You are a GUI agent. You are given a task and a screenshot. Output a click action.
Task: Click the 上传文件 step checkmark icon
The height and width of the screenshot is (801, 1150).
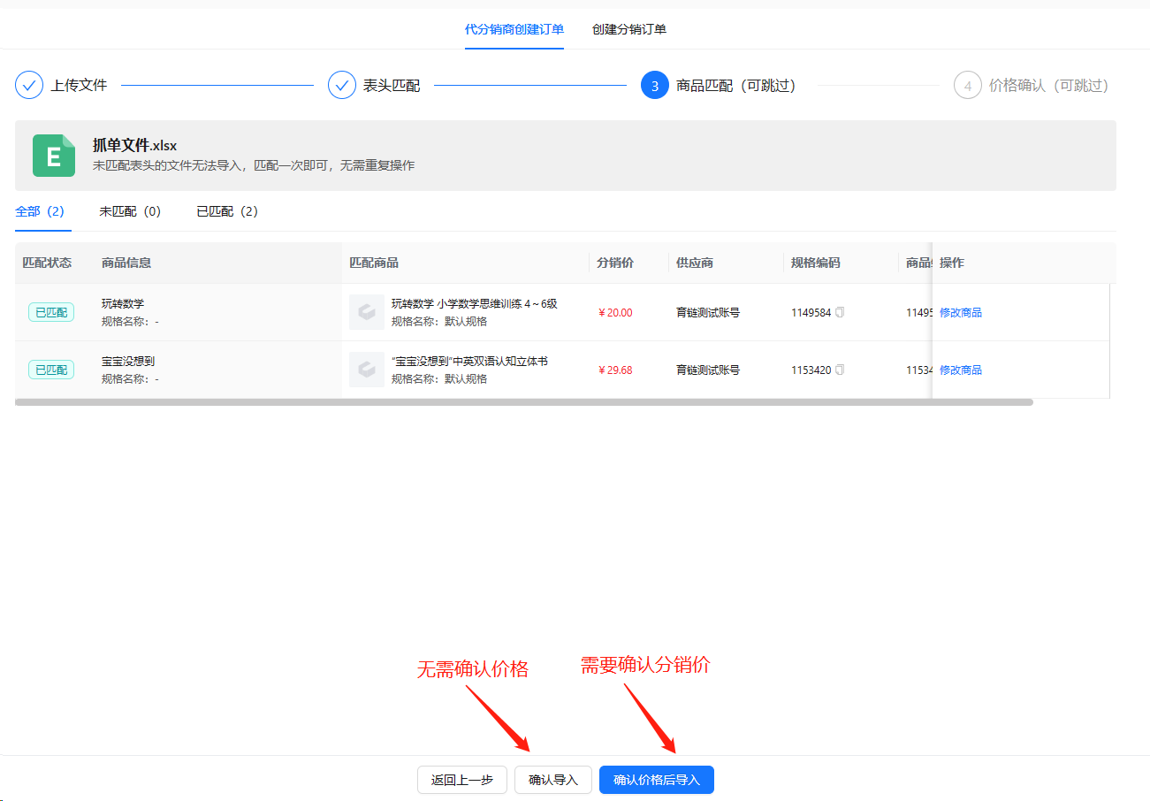click(x=29, y=85)
